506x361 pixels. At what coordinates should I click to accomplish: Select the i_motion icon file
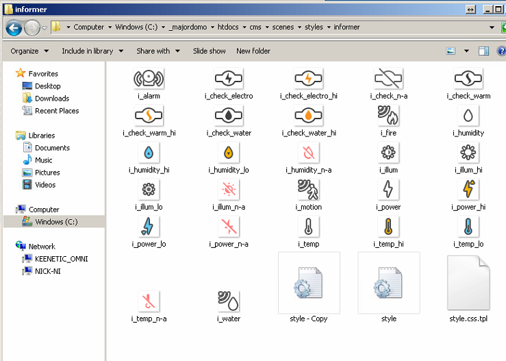point(309,190)
